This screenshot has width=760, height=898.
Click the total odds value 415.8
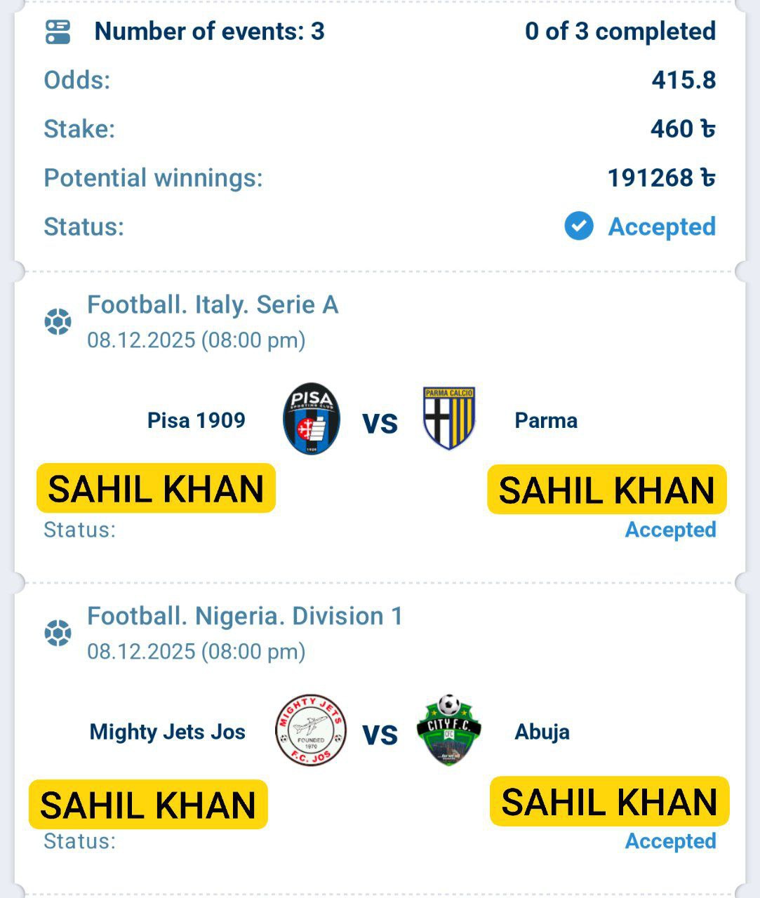point(684,80)
